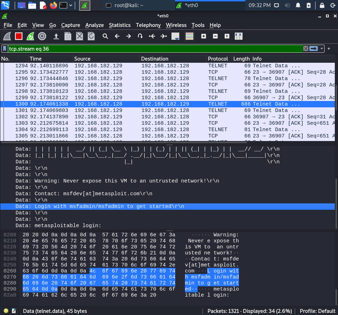Click the display filter input field
The width and height of the screenshot is (338, 315).
click(x=155, y=49)
